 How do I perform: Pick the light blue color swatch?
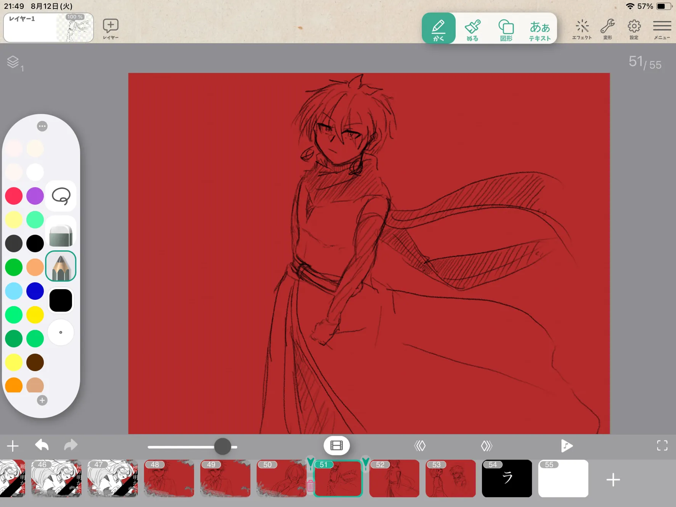[x=14, y=291]
